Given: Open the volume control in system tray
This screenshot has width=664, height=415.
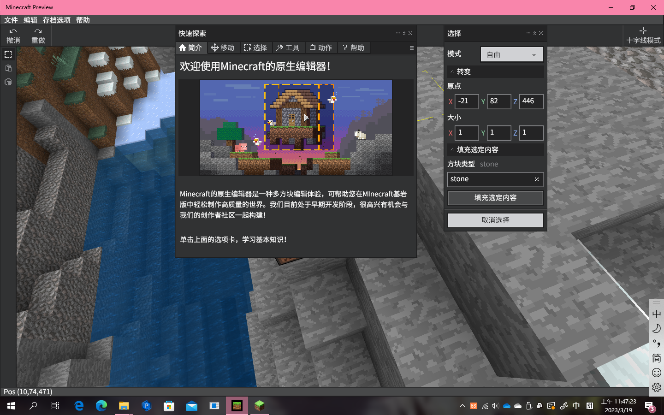Looking at the screenshot, I should [x=495, y=406].
